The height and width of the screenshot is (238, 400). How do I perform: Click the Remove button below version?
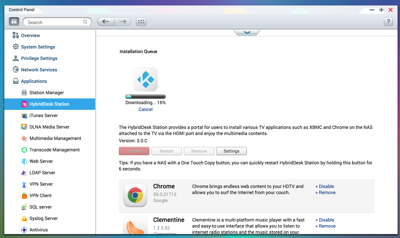(199, 151)
